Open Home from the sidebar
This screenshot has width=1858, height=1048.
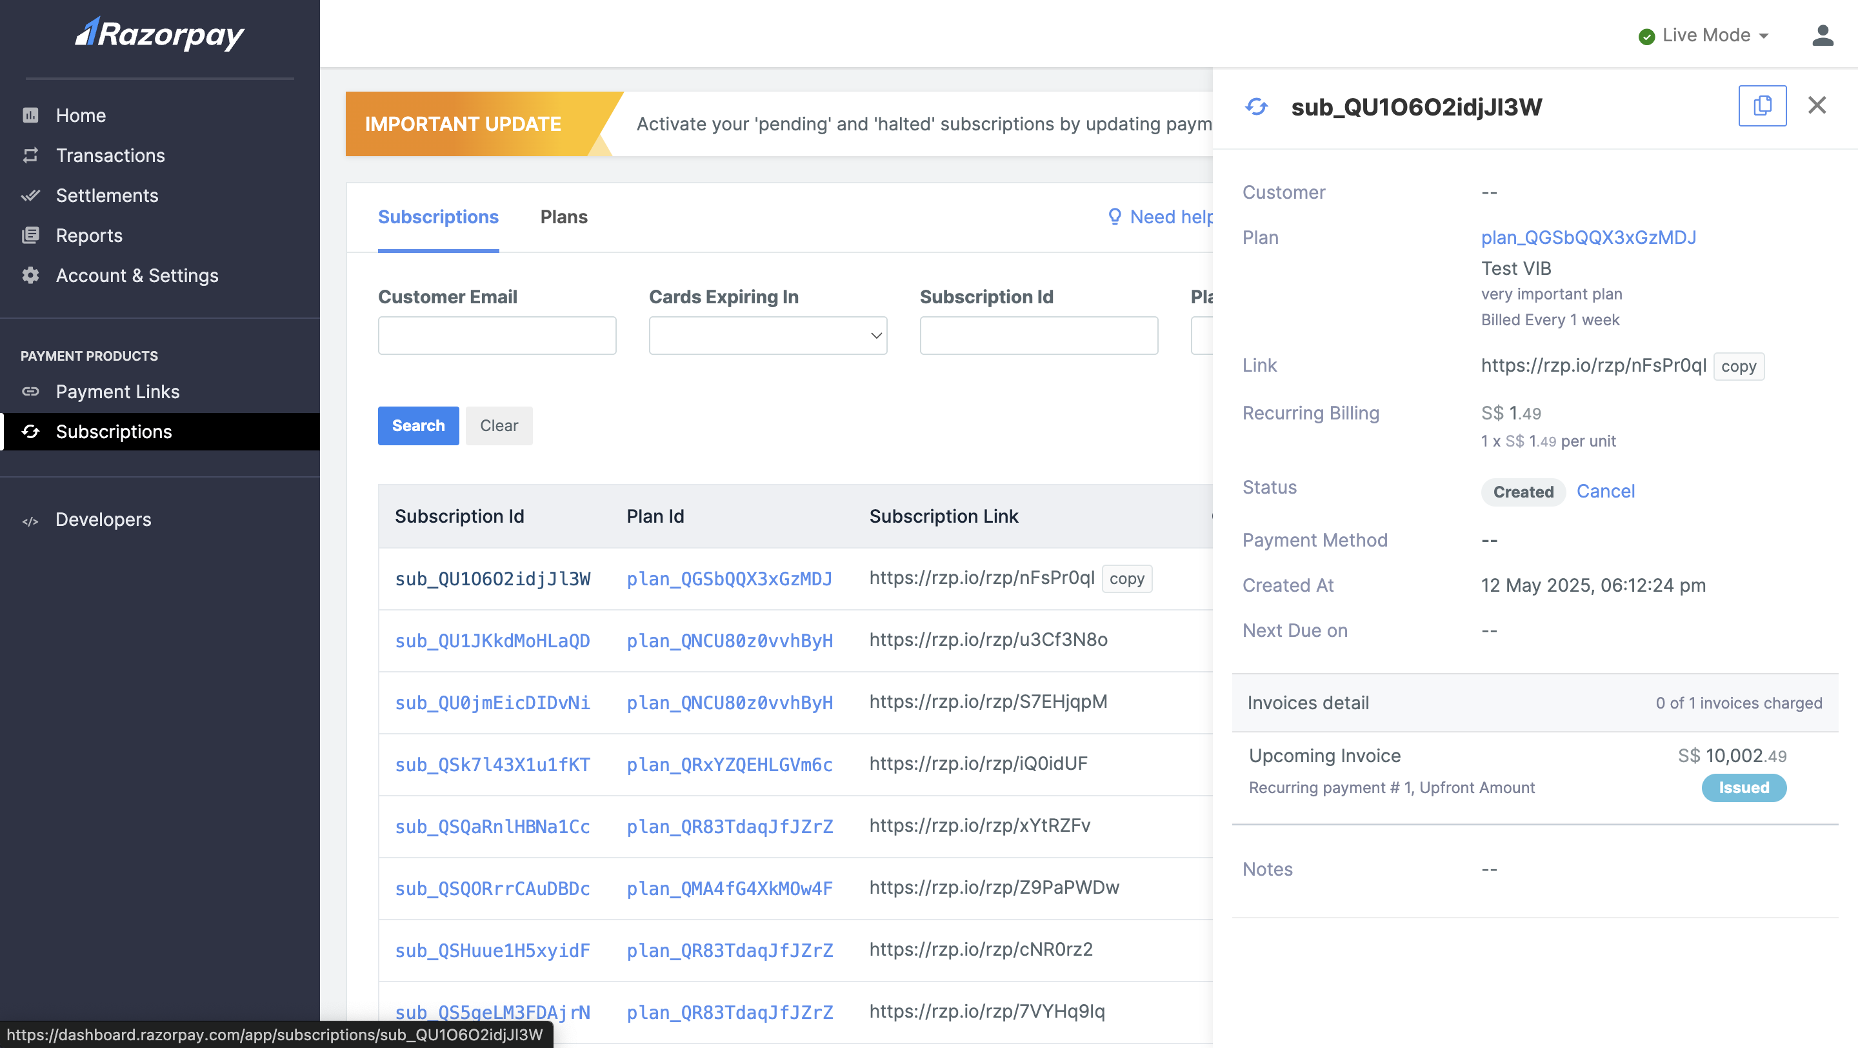(81, 116)
